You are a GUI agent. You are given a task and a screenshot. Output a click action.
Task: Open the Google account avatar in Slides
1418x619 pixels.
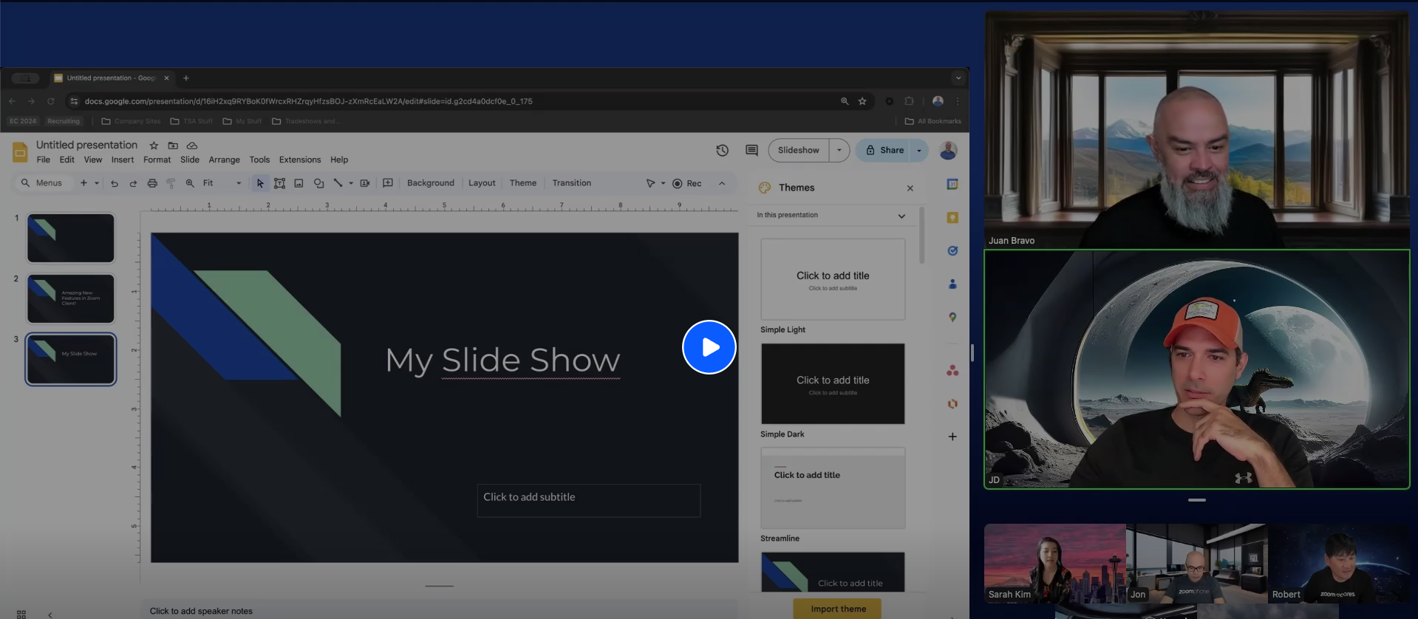[948, 151]
